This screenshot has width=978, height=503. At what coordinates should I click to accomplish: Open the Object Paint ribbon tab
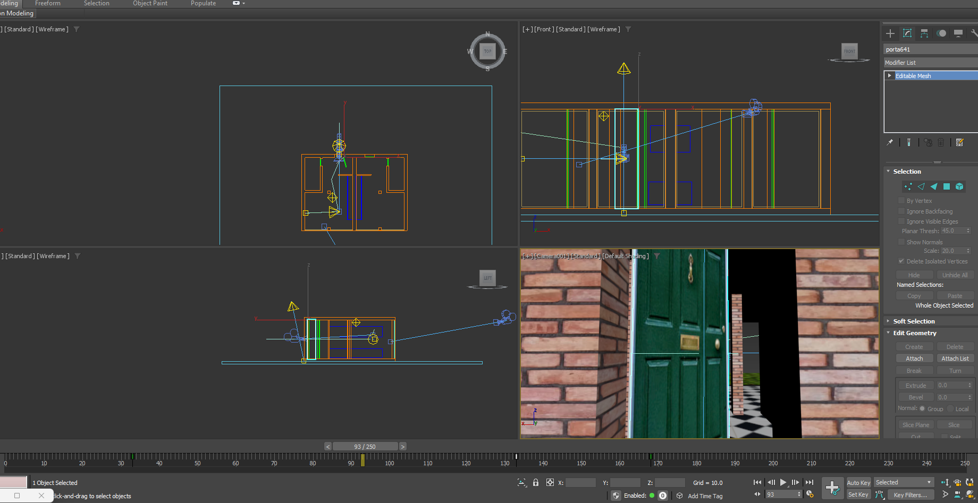[x=150, y=4]
